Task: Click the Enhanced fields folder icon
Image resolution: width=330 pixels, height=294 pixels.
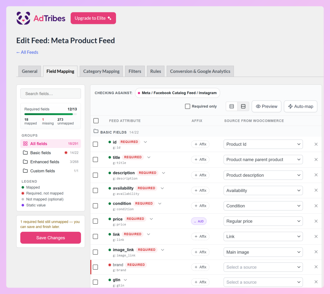Action: tap(25, 162)
